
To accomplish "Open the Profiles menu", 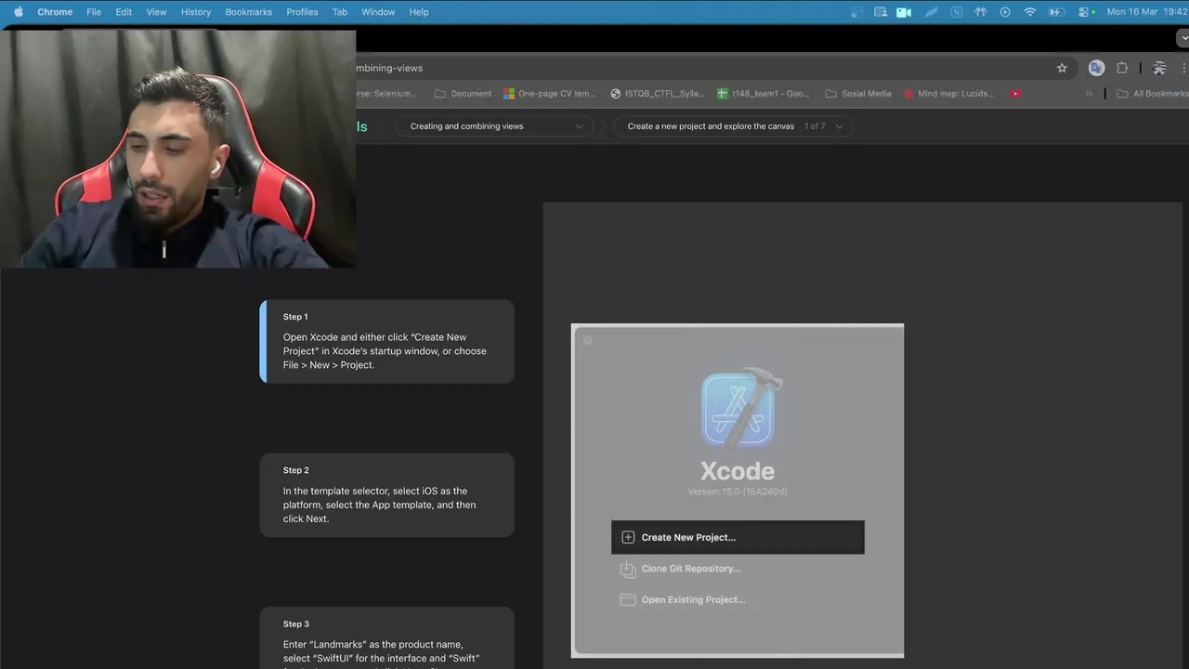I will (x=302, y=12).
